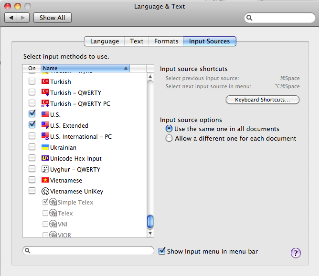Screen dimensions: 319x276
Task: Enable the U.S. International – PC checkbox
Action: [x=32, y=136]
